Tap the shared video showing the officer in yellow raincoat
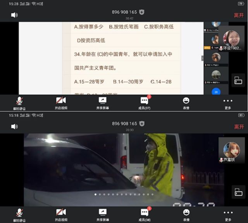 click(124, 170)
